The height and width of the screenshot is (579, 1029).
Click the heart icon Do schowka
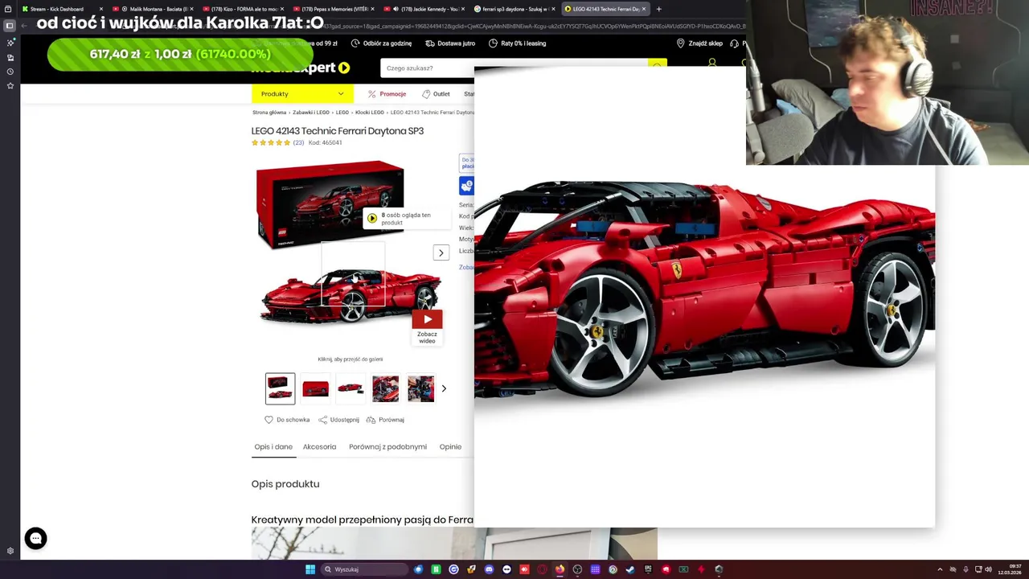269,420
